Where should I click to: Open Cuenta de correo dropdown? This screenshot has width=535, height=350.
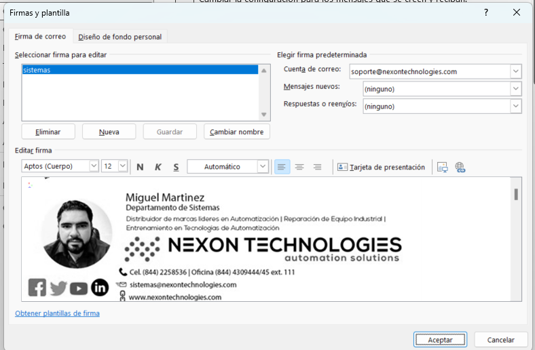(x=515, y=72)
